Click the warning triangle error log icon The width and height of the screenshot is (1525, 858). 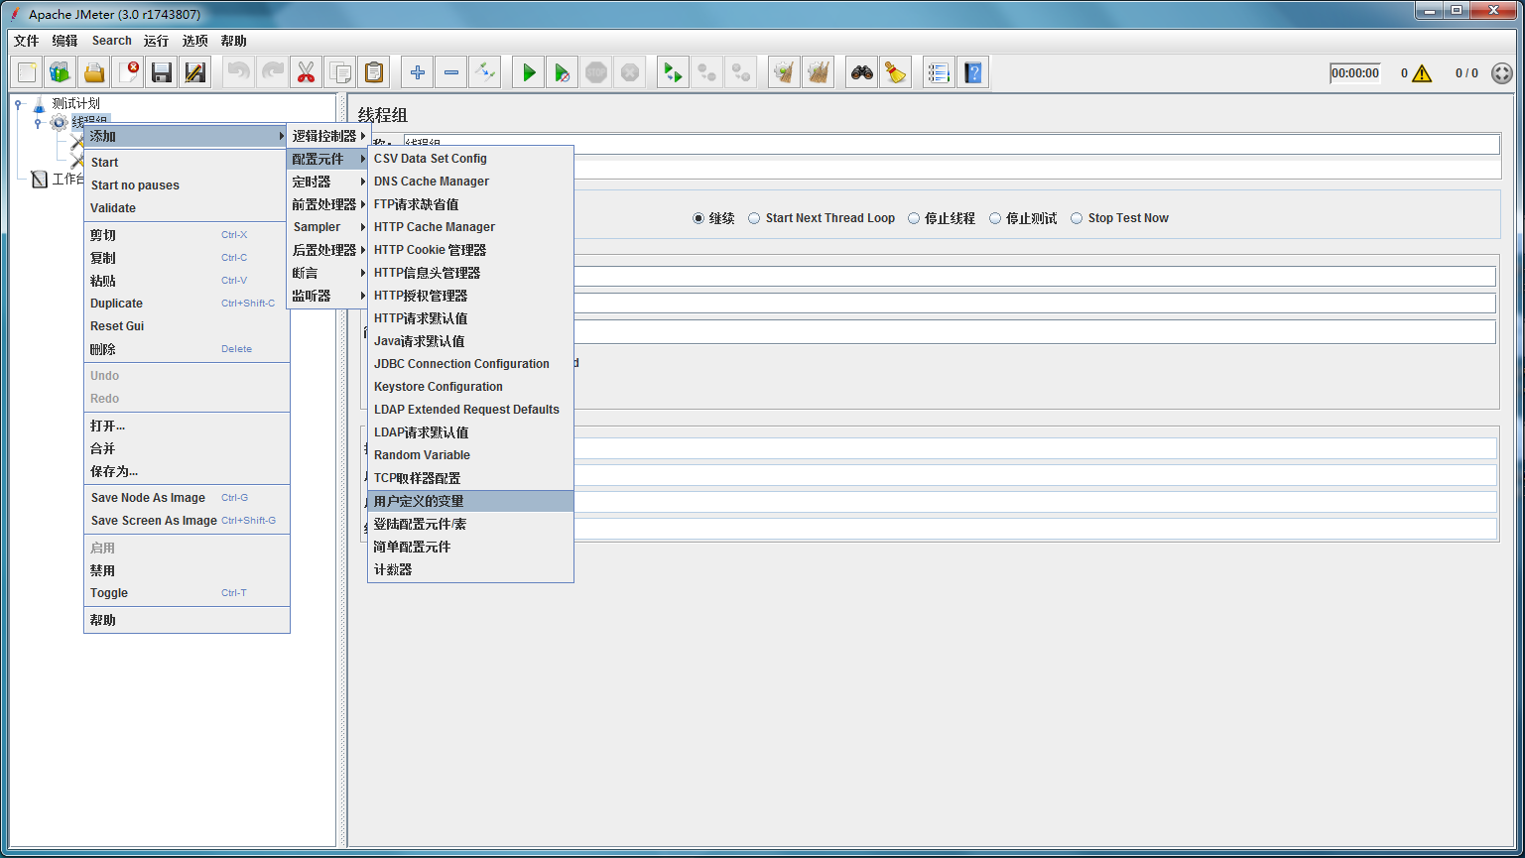[1422, 73]
